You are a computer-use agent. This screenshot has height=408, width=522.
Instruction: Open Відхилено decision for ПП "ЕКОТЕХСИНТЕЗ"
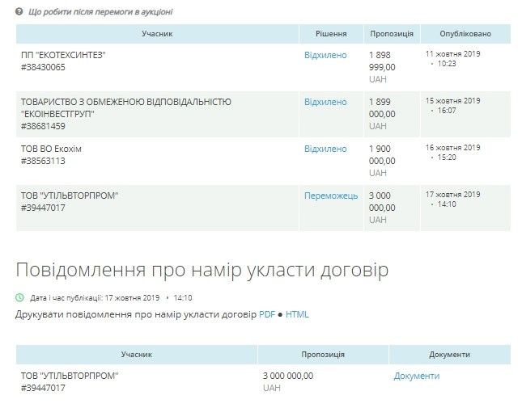point(325,55)
